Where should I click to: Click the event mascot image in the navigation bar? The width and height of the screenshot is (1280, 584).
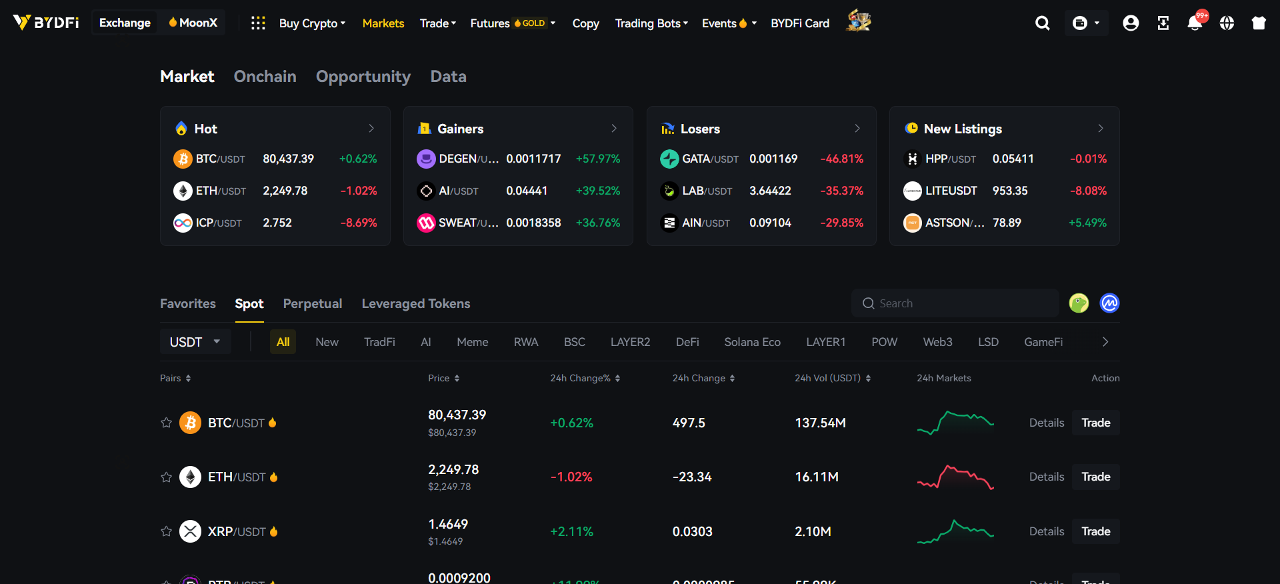click(x=859, y=21)
